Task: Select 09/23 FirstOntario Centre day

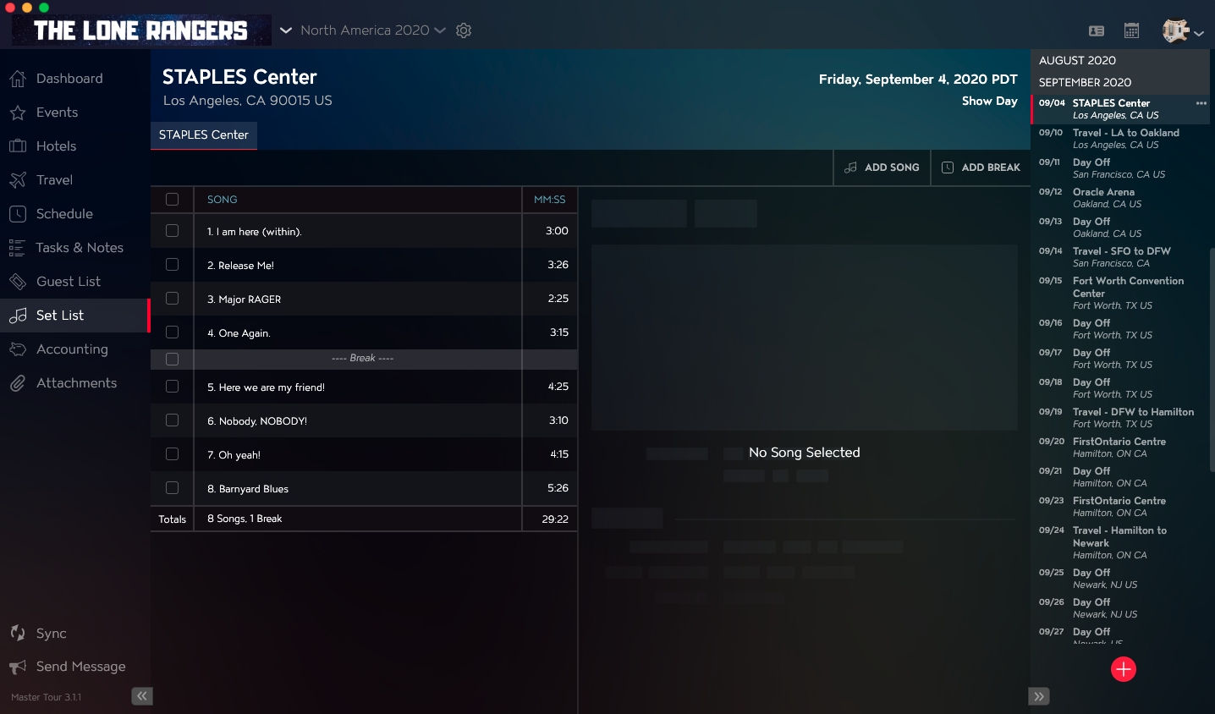Action: point(1120,507)
